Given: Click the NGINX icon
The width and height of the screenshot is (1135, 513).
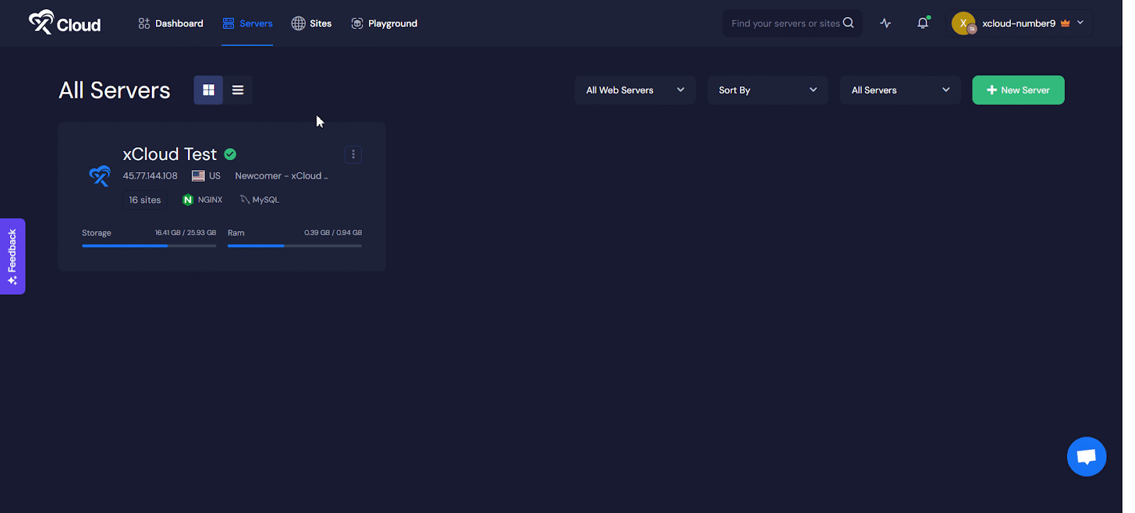Looking at the screenshot, I should (188, 200).
